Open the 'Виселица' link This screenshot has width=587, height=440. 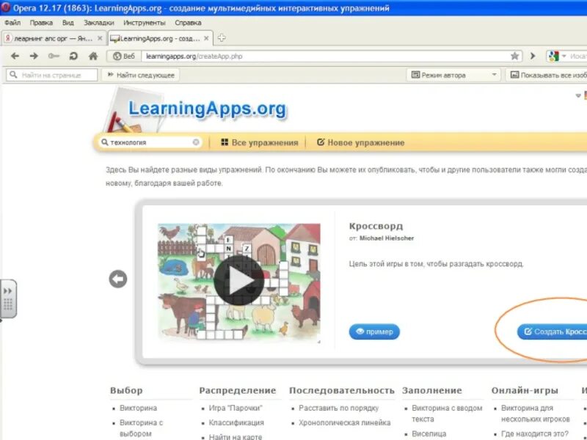tap(429, 433)
